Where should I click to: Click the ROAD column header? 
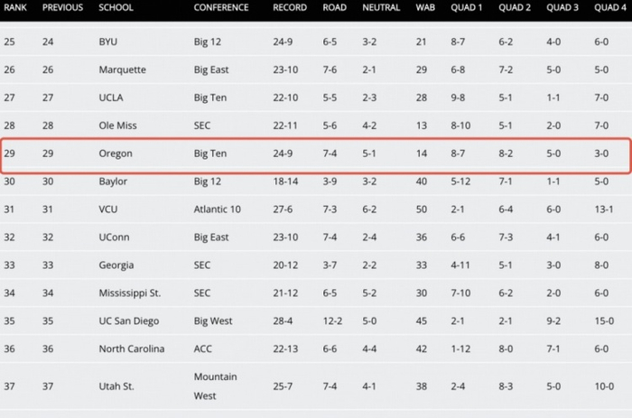point(334,8)
